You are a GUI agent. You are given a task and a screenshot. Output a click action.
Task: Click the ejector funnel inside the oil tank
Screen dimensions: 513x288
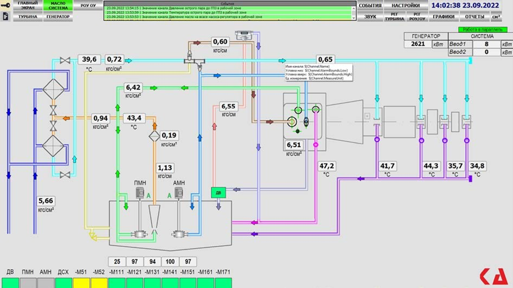(x=155, y=218)
